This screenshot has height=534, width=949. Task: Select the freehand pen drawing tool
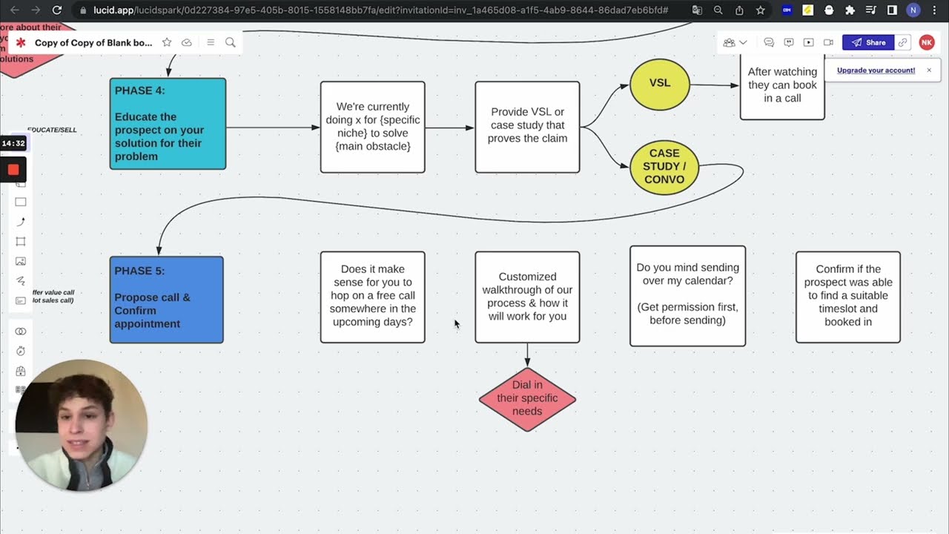pyautogui.click(x=21, y=281)
